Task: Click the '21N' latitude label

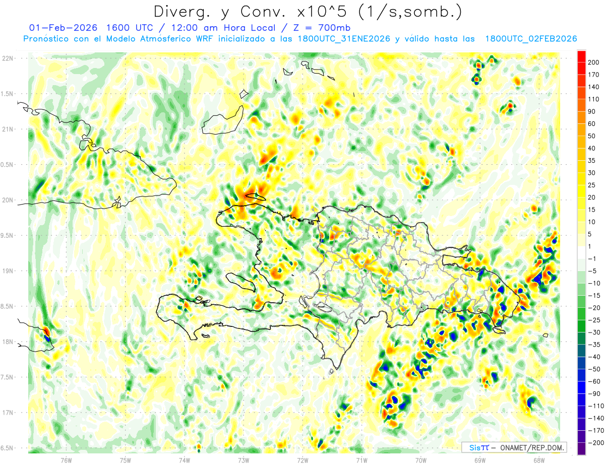Action: click(x=8, y=129)
